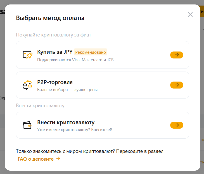
Task: Click the wallet deposit icon
Action: click(x=27, y=125)
